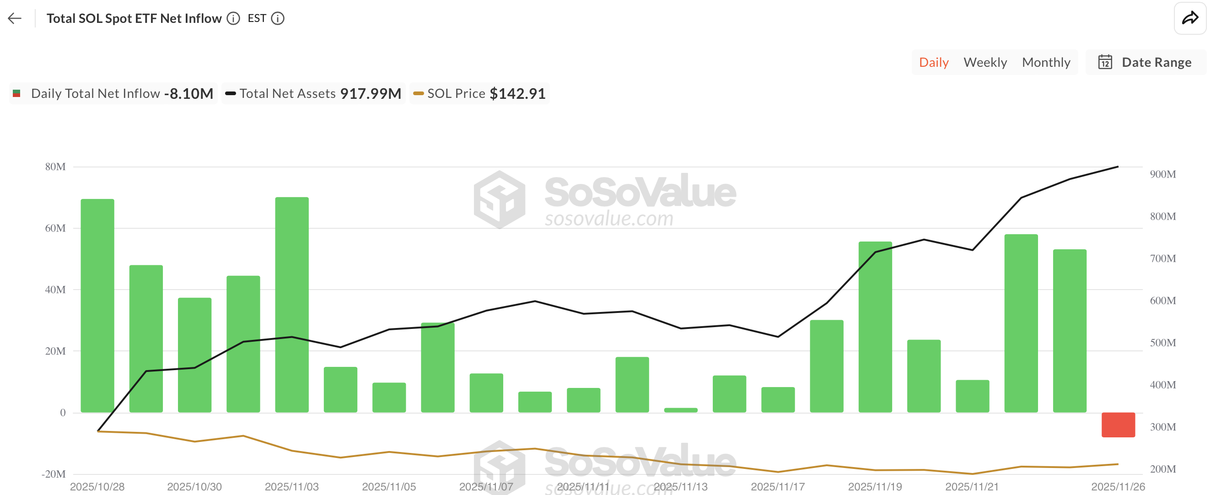Click the orange line legend marker for SOL Price
This screenshot has height=495, width=1216.
(x=418, y=93)
